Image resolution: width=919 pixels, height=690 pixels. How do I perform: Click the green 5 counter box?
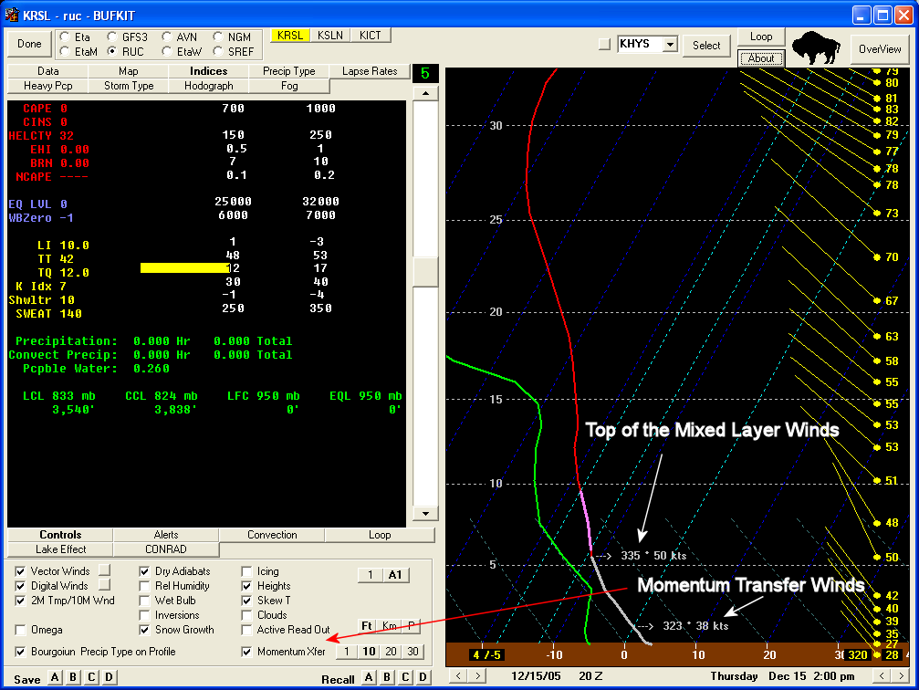point(425,73)
